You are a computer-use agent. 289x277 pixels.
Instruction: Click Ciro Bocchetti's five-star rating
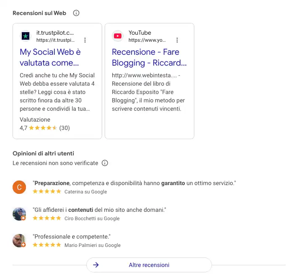coord(47,218)
